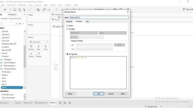
Task: Click the Reset button
Action: pos(70,94)
